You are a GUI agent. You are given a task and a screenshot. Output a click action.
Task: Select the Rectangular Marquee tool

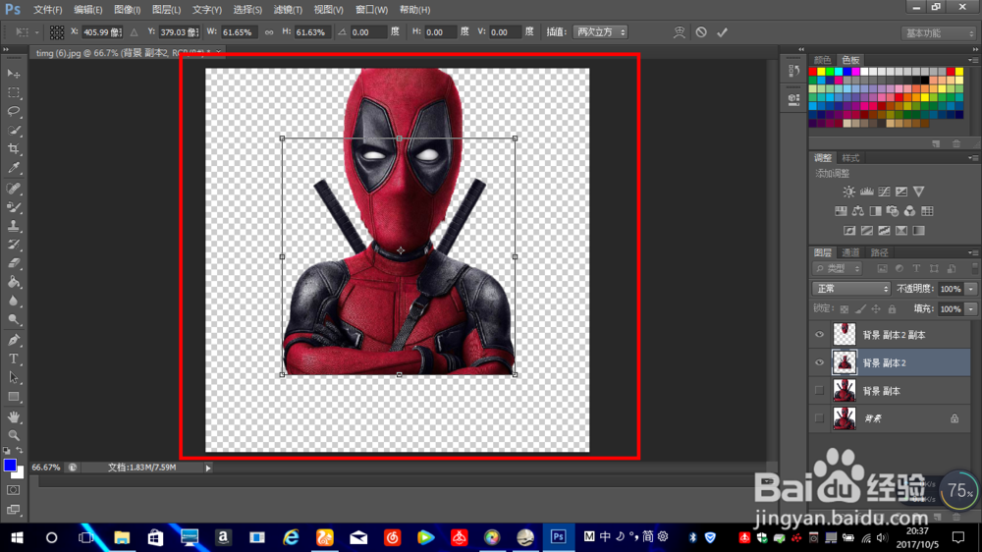click(13, 92)
